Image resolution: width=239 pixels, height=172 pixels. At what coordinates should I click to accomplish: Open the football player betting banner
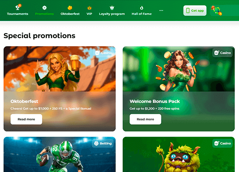[59, 154]
